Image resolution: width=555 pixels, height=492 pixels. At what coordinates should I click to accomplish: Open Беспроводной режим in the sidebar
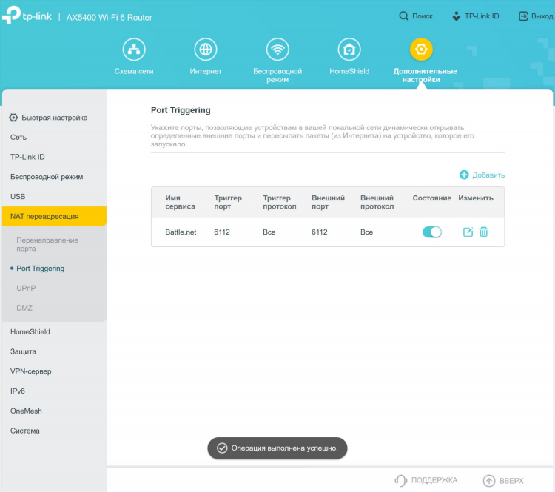47,177
